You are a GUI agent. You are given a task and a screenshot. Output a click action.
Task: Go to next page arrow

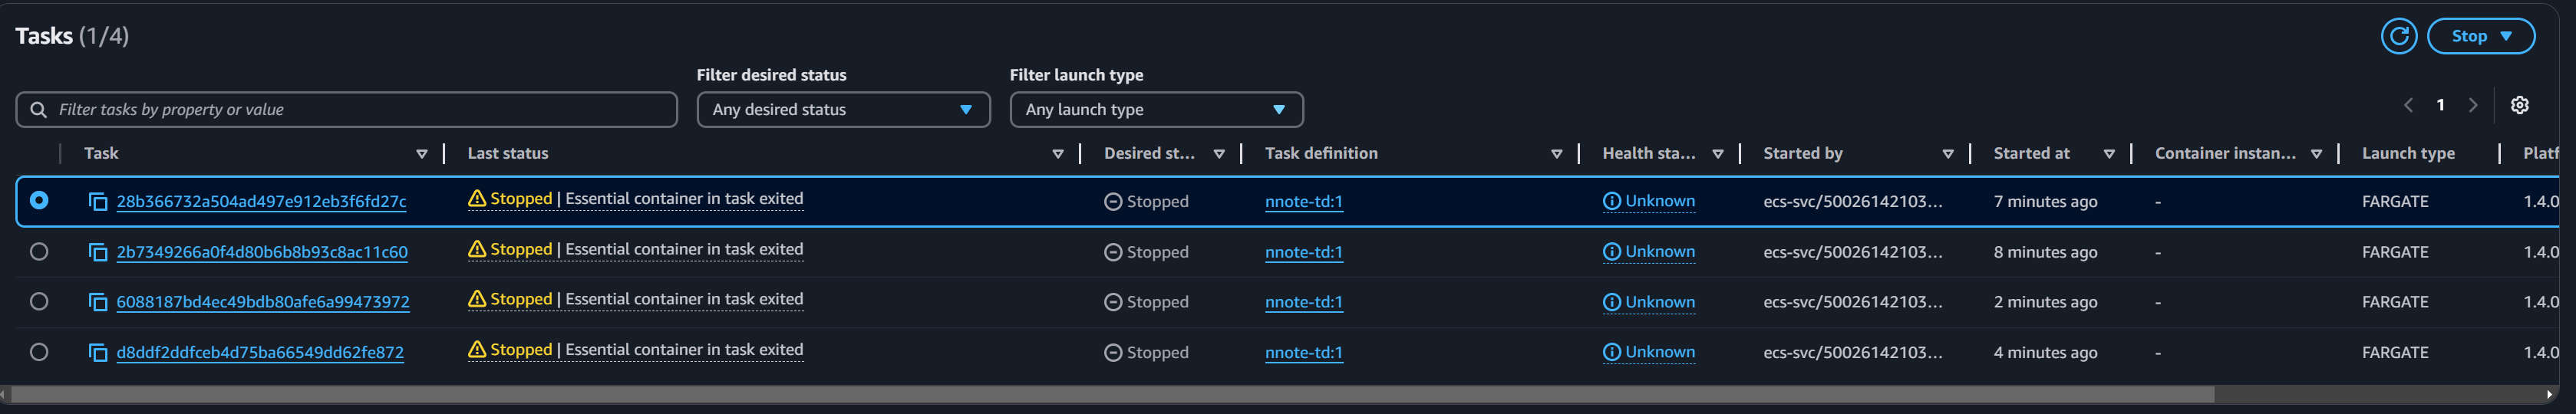click(x=2473, y=105)
